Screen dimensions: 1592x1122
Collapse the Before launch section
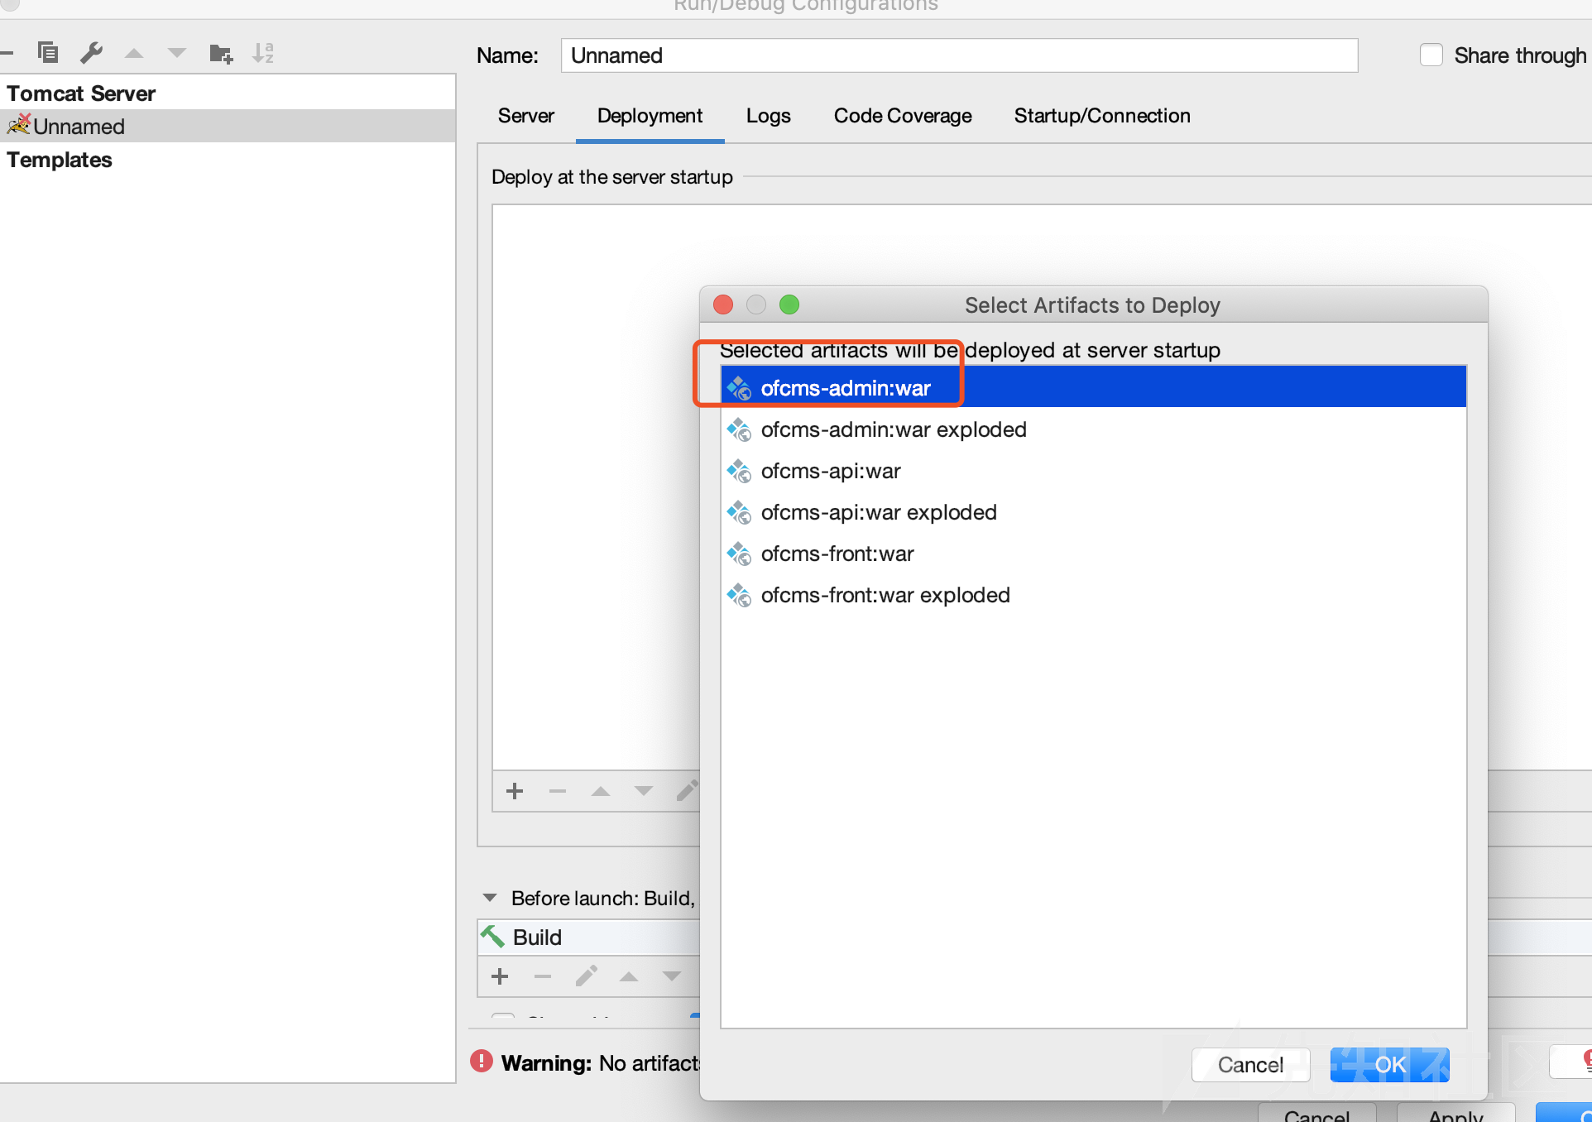pyautogui.click(x=490, y=898)
